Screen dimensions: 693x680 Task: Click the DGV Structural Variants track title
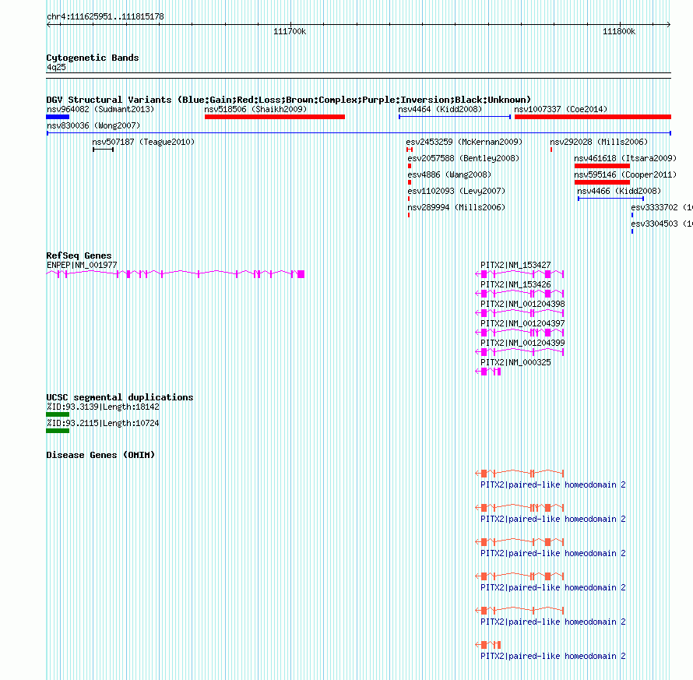(288, 100)
